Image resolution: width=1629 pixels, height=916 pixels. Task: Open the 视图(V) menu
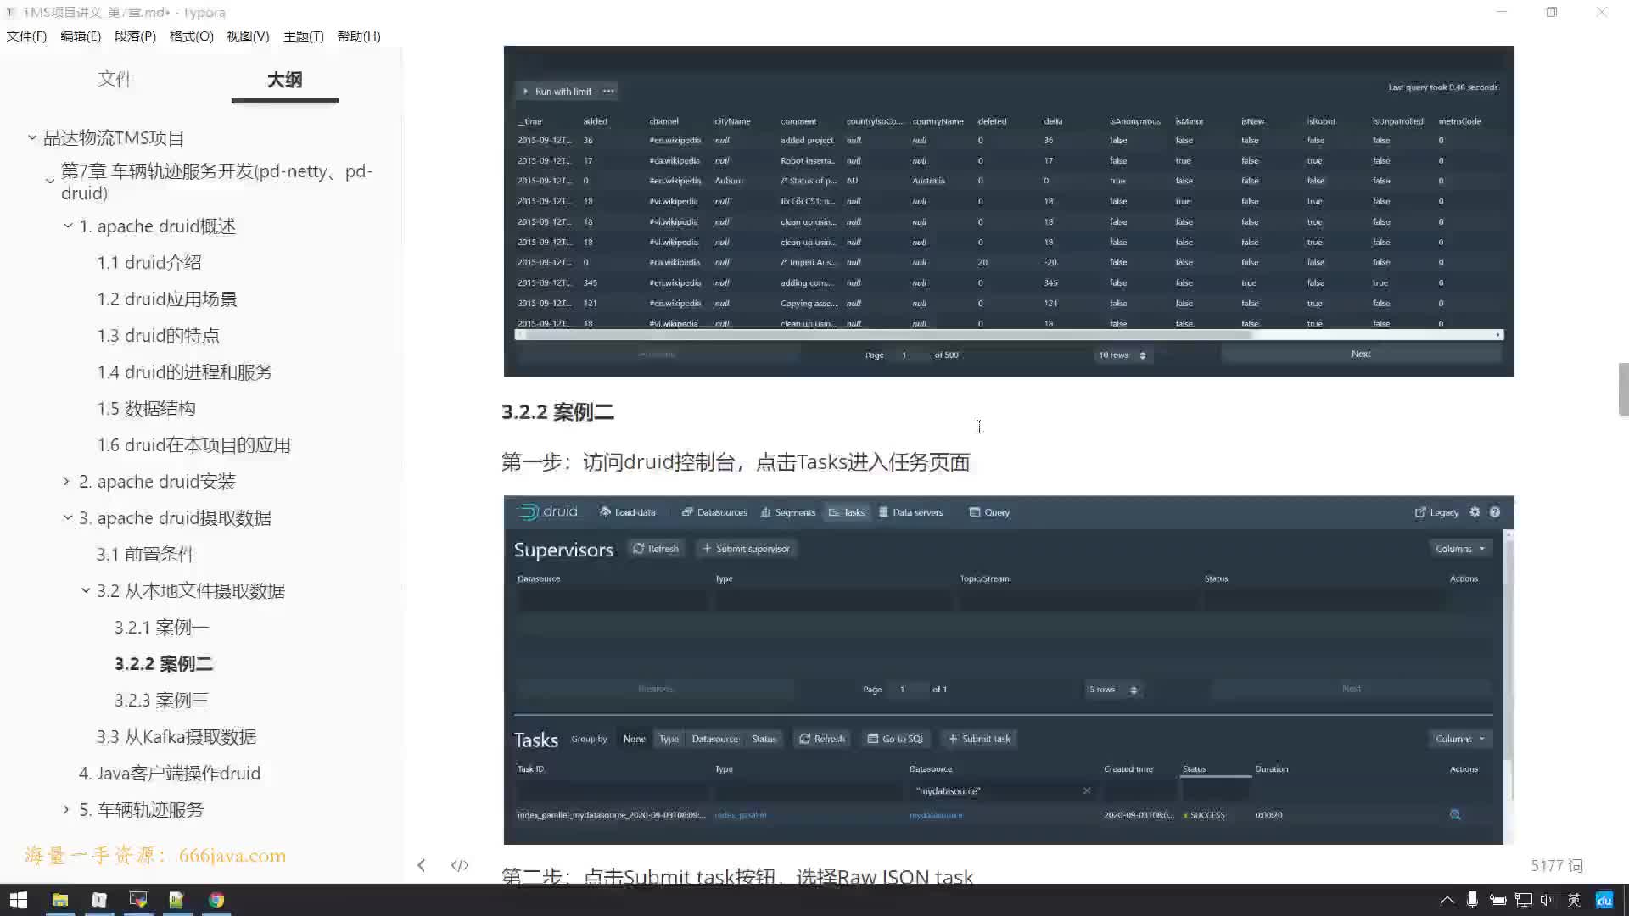[248, 36]
